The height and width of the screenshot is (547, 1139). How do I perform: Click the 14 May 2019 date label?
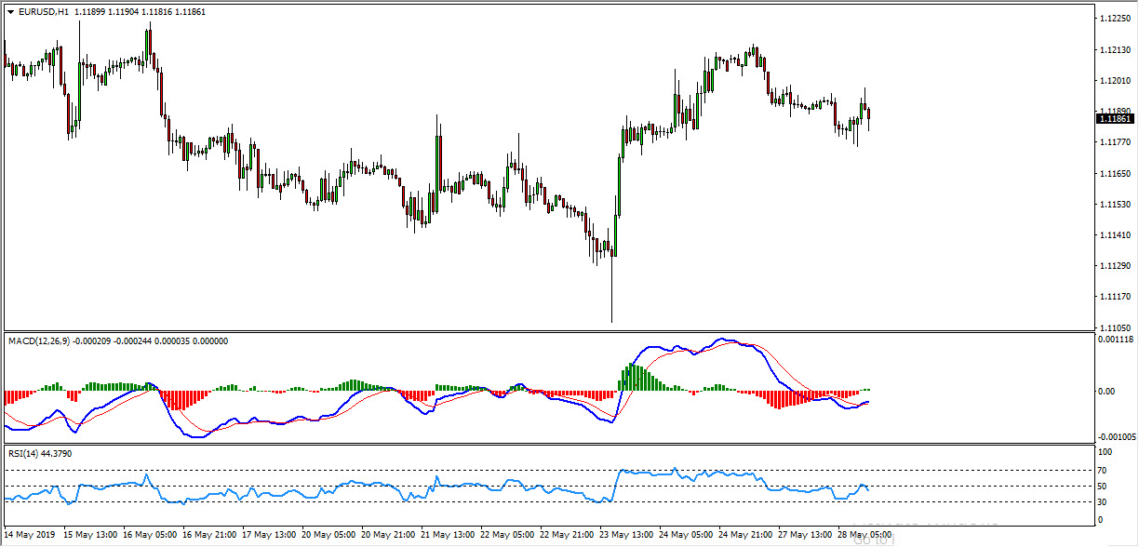tap(29, 535)
